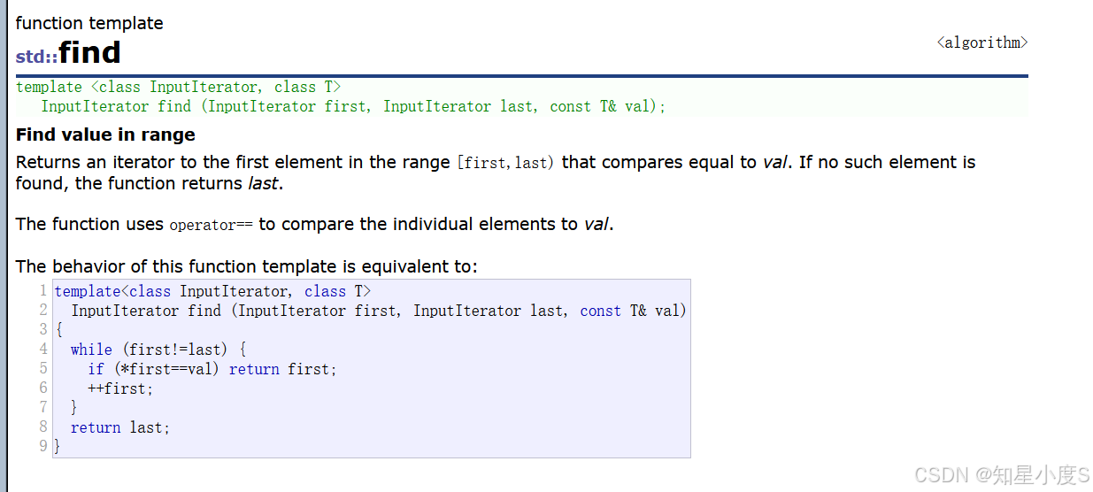Click the template declaration in green prototype box

(178, 87)
